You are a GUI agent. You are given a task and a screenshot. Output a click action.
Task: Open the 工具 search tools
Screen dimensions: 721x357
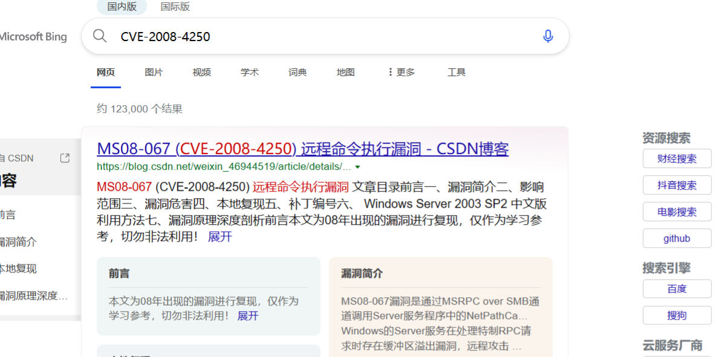coord(457,72)
